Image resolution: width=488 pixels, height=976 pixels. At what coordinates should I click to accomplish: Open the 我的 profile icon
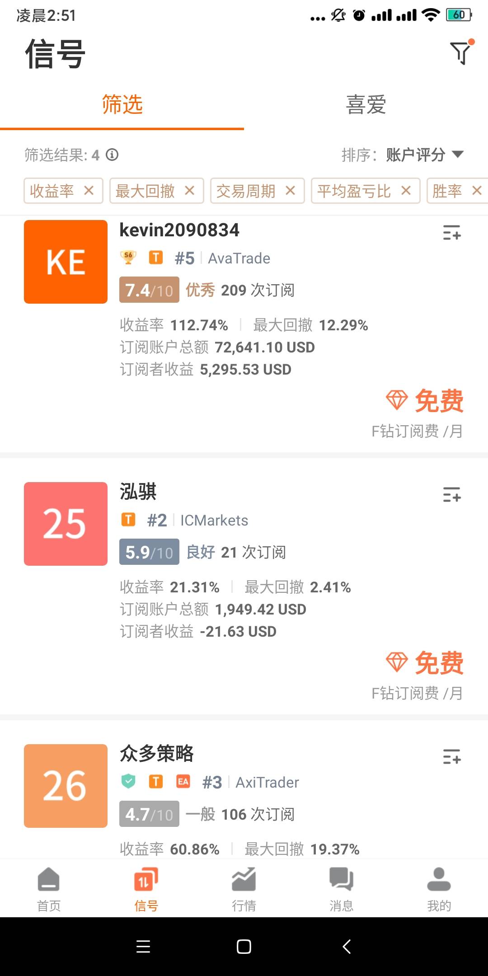coord(439,888)
